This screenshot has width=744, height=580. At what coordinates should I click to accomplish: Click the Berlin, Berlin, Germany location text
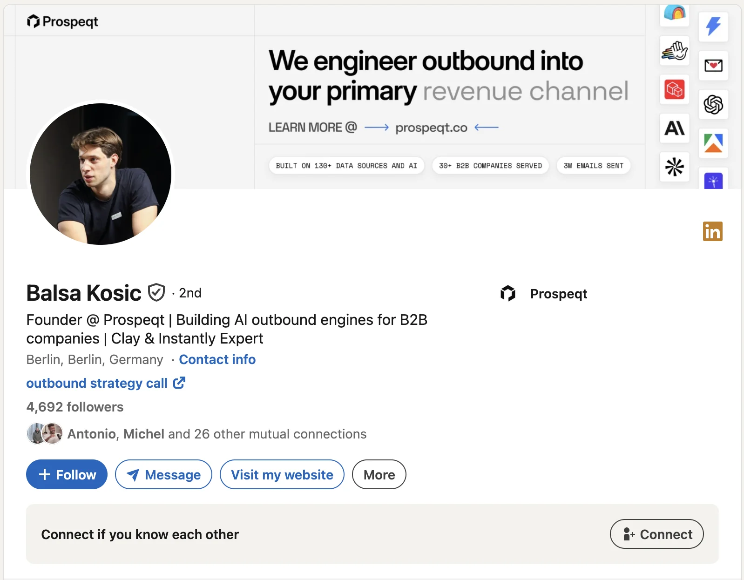point(95,359)
